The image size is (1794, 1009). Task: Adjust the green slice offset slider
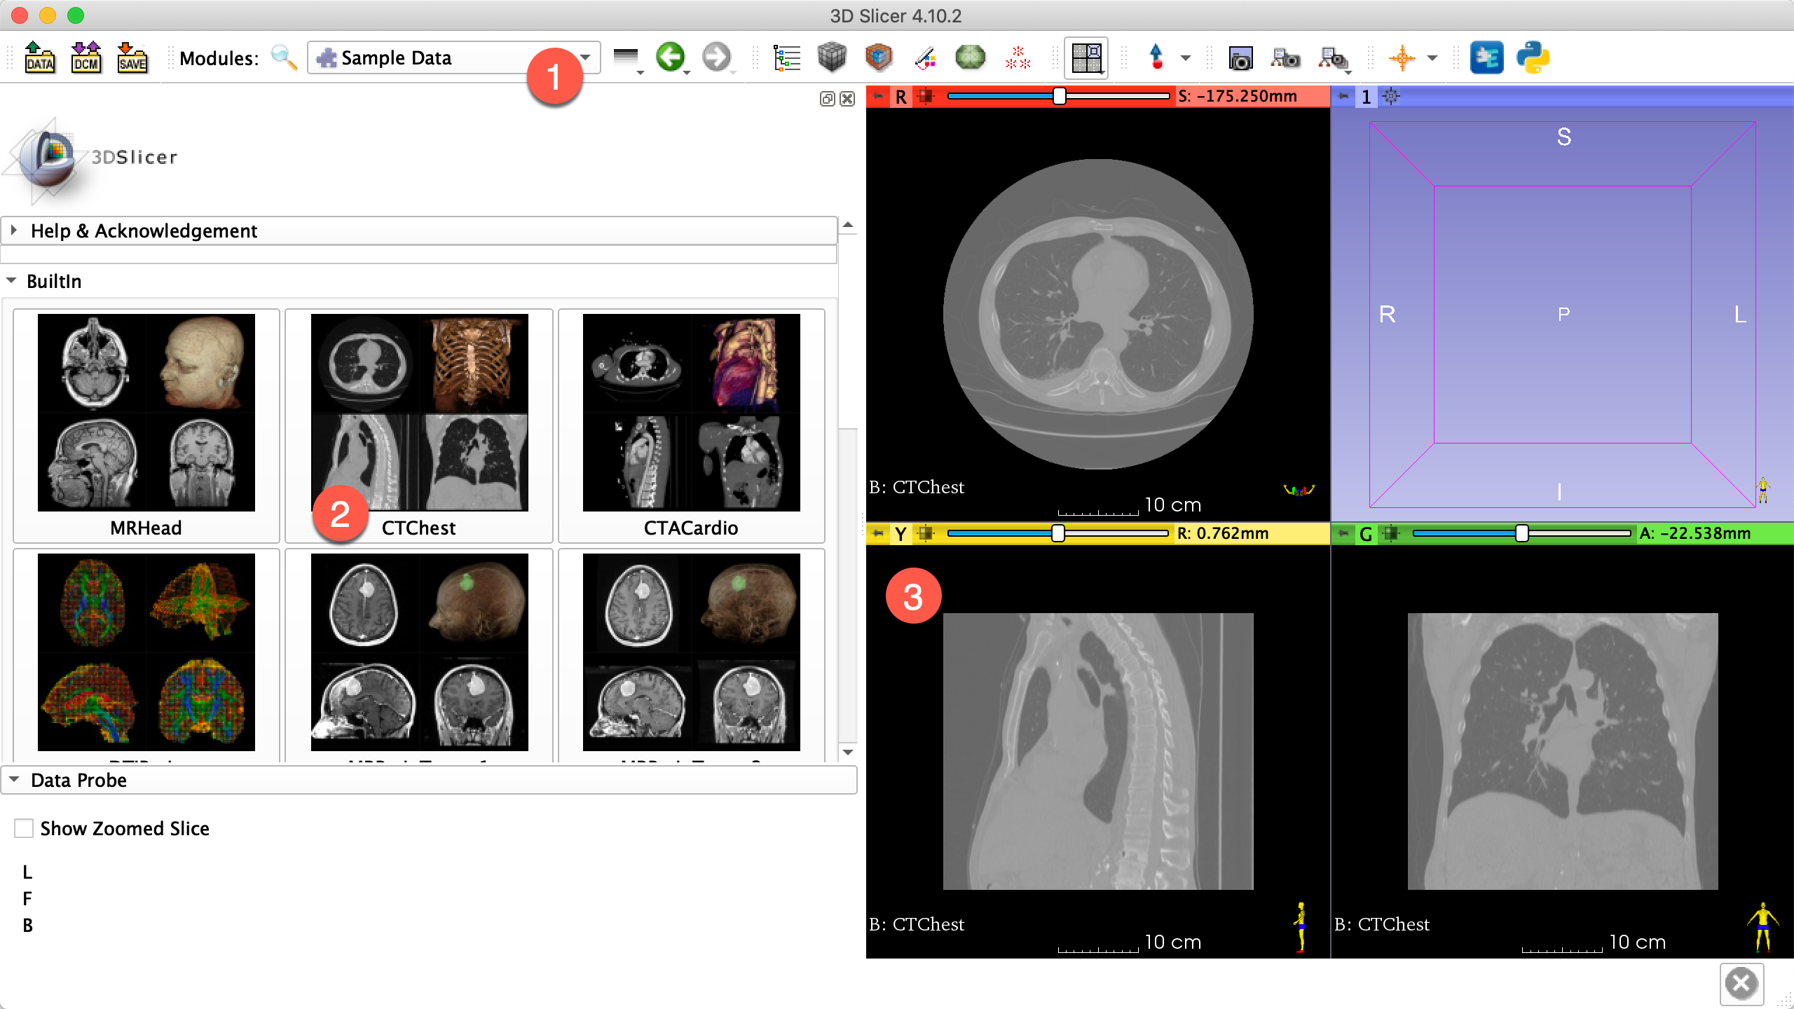click(x=1522, y=533)
